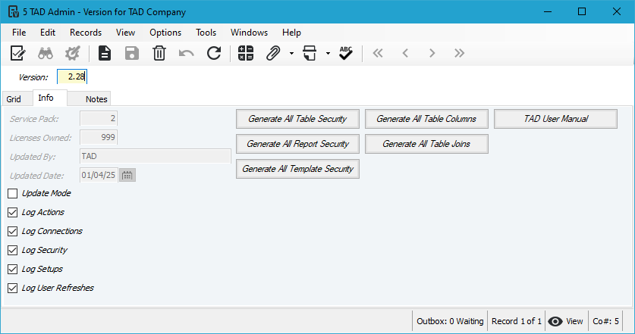
Task: Click the printer toolbar icon
Action: pyautogui.click(x=310, y=53)
